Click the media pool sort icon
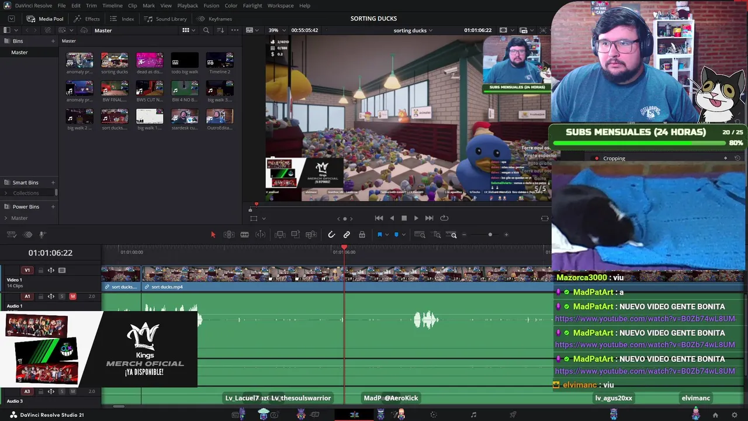Screen dimensions: 748x421 click(x=220, y=30)
